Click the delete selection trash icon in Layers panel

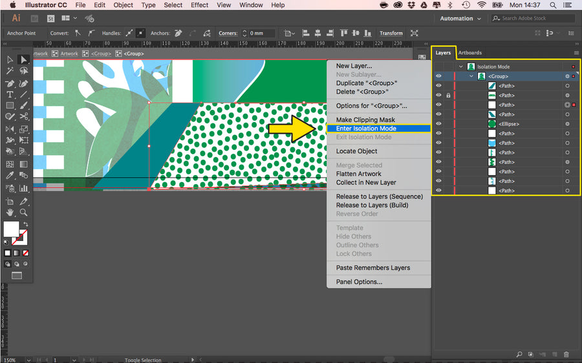click(566, 354)
